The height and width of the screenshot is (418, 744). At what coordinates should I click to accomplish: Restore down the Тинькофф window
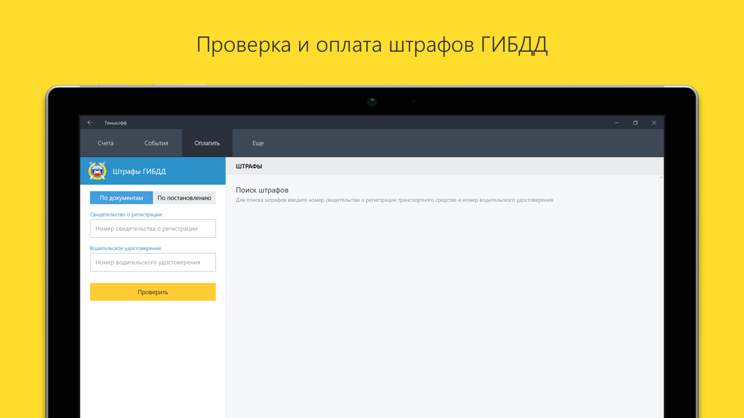pyautogui.click(x=635, y=122)
